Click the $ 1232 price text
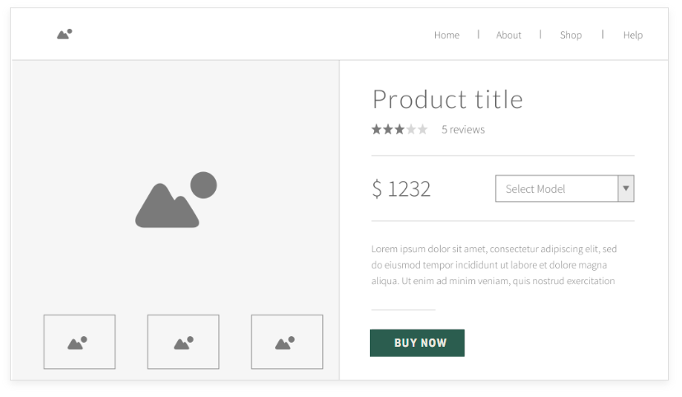The image size is (682, 397). click(401, 189)
